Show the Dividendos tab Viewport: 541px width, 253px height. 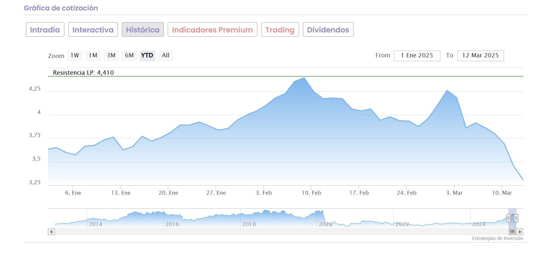pos(328,30)
